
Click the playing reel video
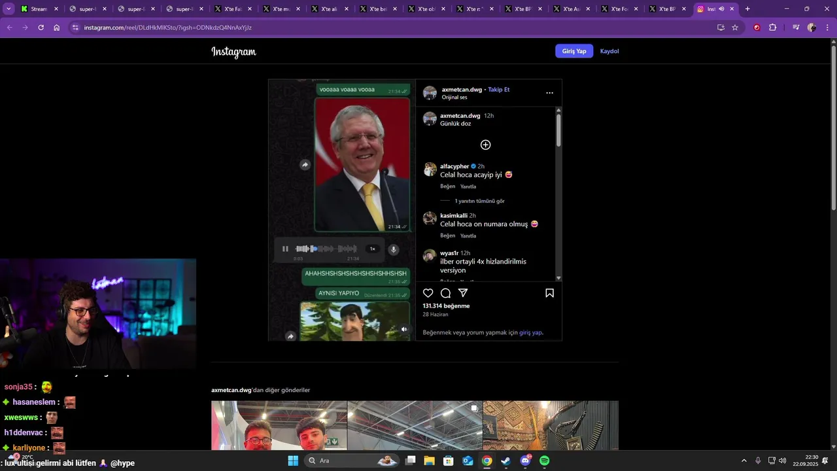point(341,210)
